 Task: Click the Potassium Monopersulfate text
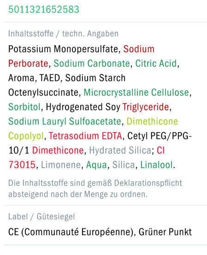(x=63, y=49)
